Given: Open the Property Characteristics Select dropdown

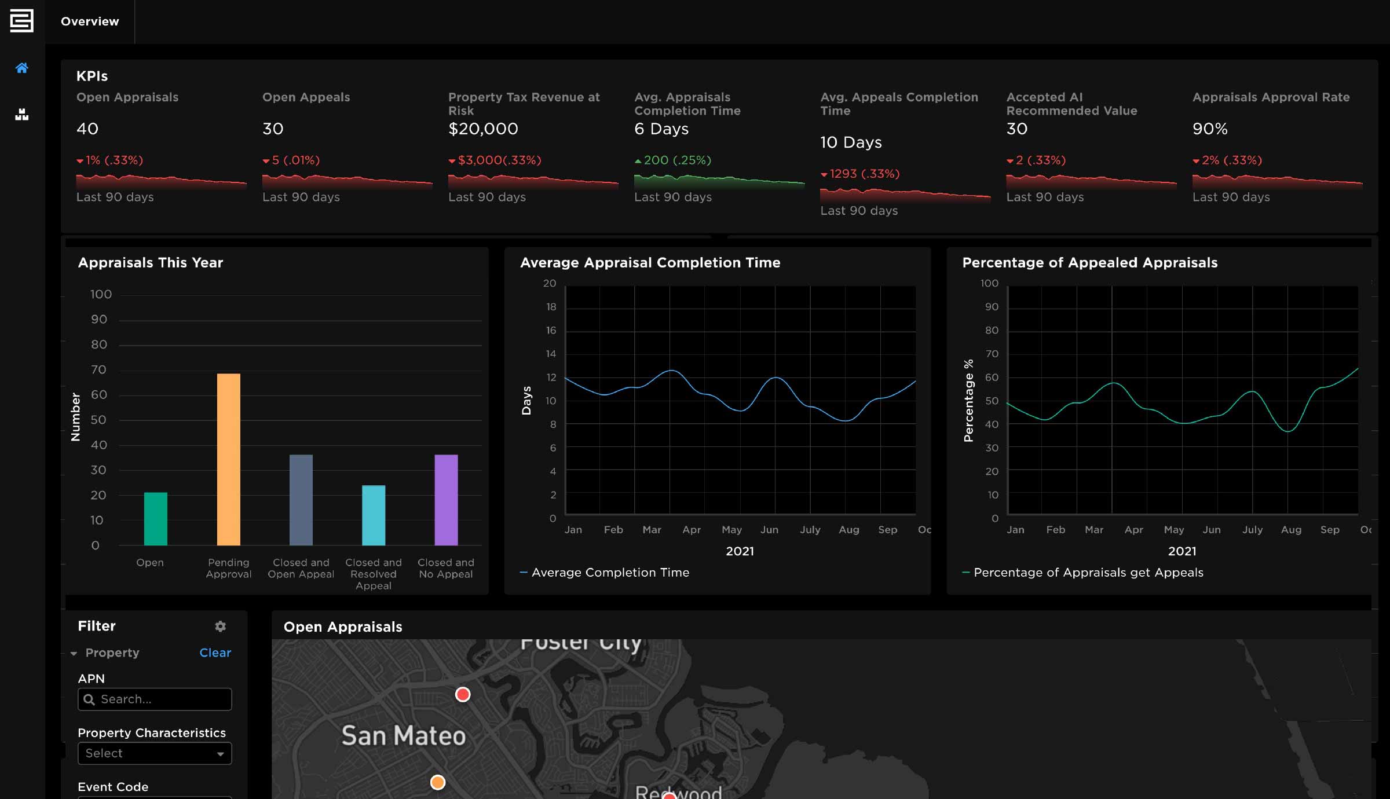Looking at the screenshot, I should tap(154, 753).
